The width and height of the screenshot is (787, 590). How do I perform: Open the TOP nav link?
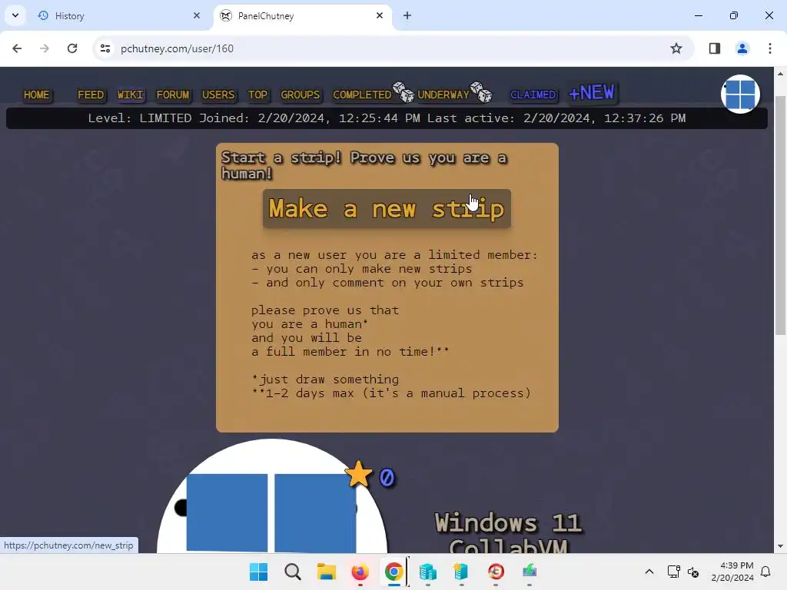click(257, 94)
